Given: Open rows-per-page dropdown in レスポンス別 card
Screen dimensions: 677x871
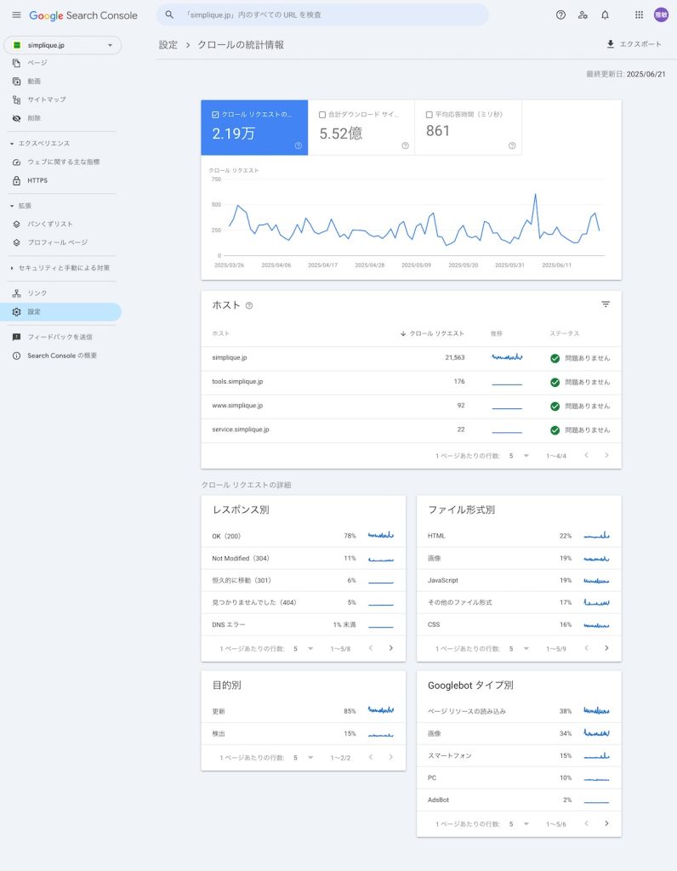Looking at the screenshot, I should (x=304, y=648).
